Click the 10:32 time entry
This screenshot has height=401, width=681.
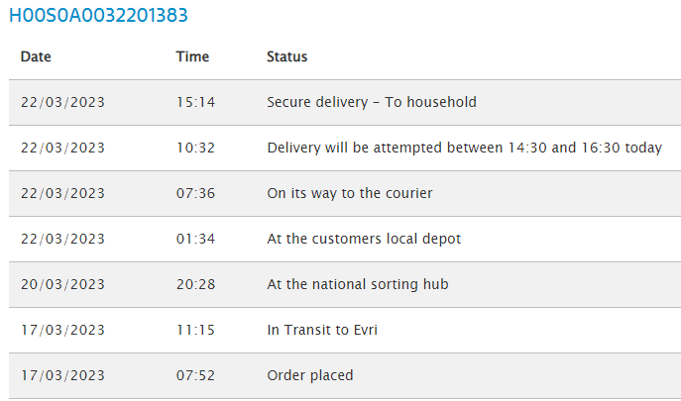(195, 148)
